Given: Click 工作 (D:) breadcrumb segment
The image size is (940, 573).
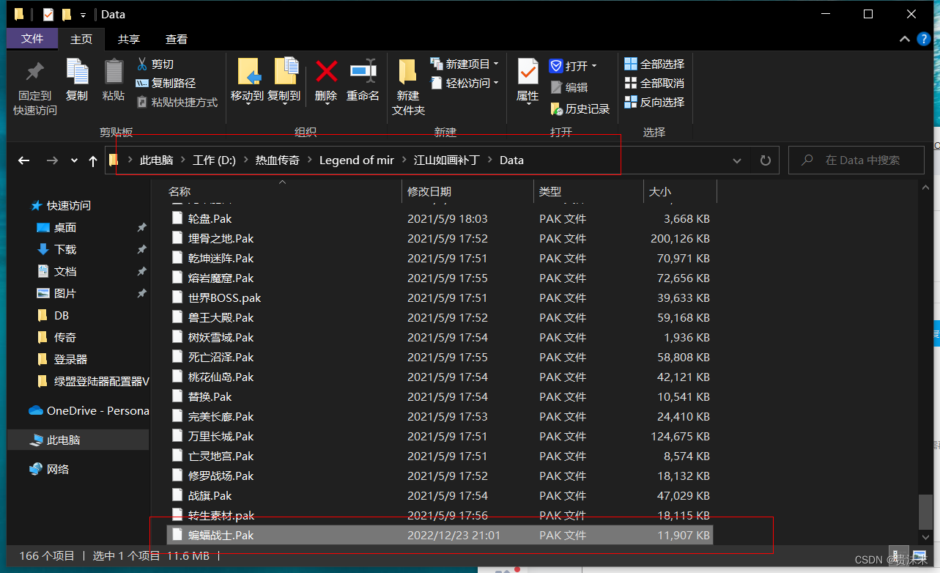Looking at the screenshot, I should pyautogui.click(x=214, y=160).
